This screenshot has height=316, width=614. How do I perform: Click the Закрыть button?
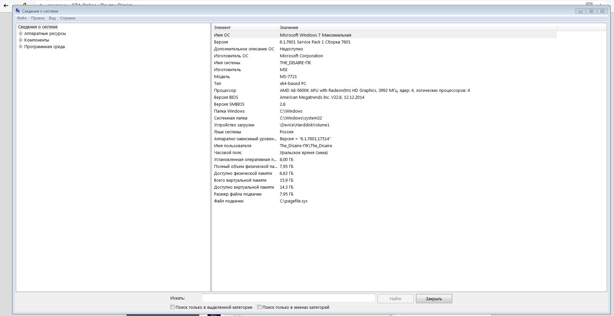(434, 299)
